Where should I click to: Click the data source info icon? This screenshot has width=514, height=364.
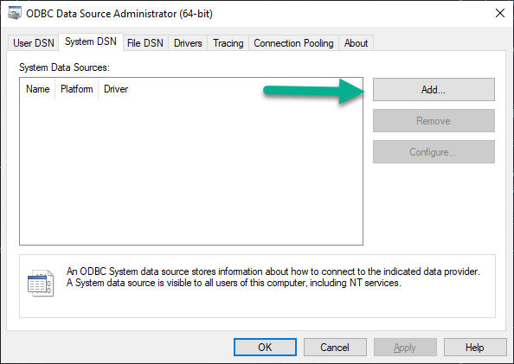click(x=41, y=283)
